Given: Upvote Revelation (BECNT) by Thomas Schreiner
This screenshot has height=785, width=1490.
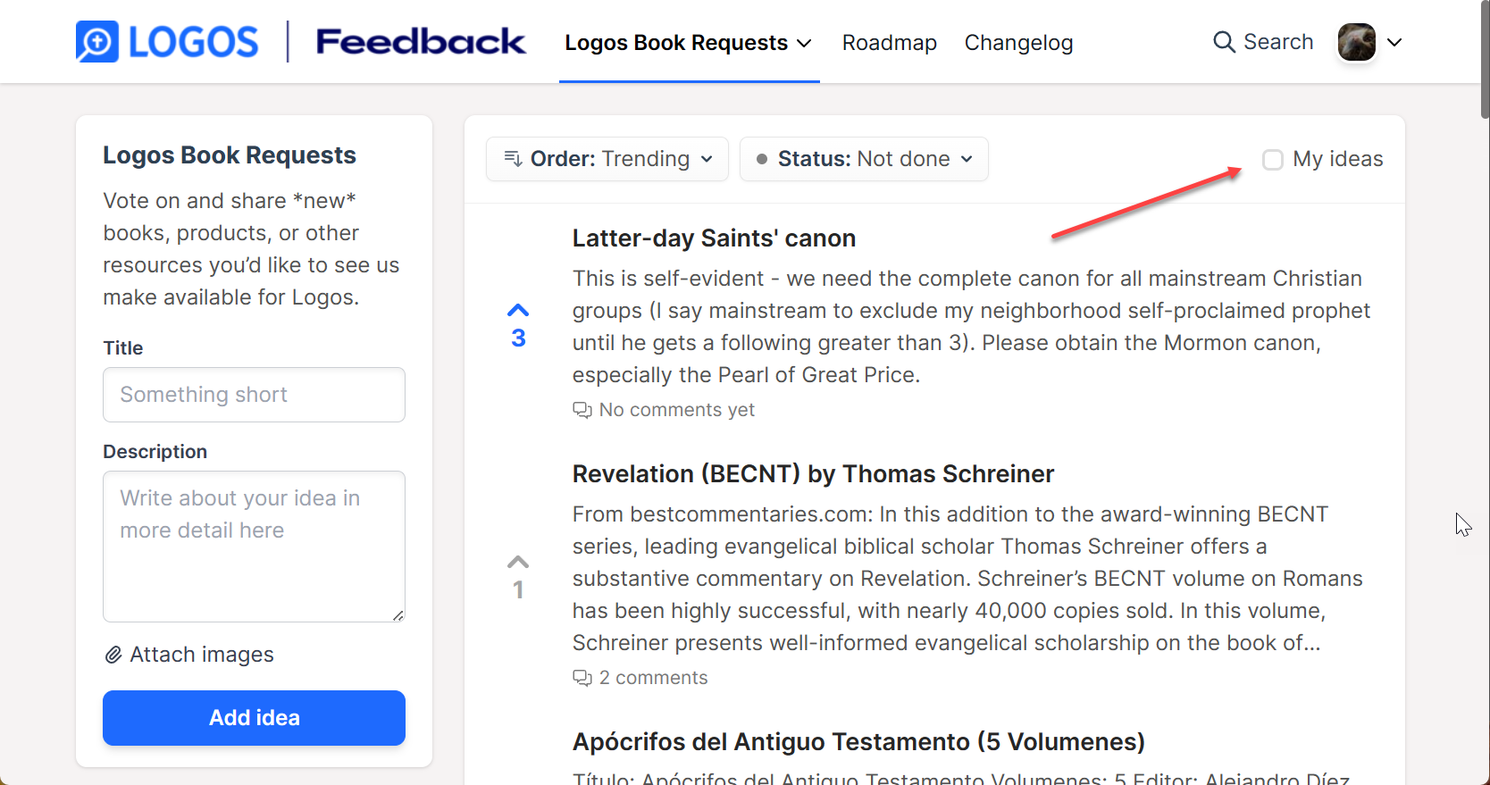Looking at the screenshot, I should (x=518, y=562).
